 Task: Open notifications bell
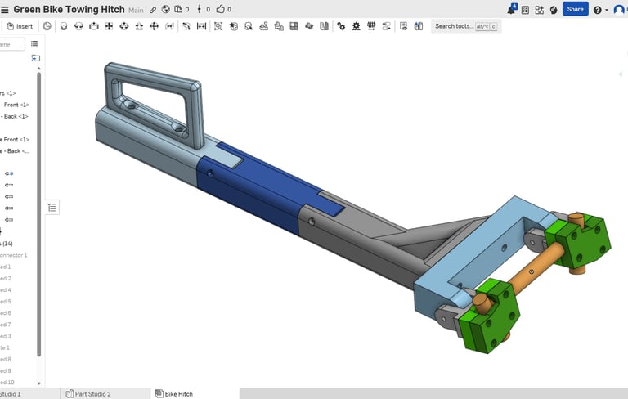511,9
